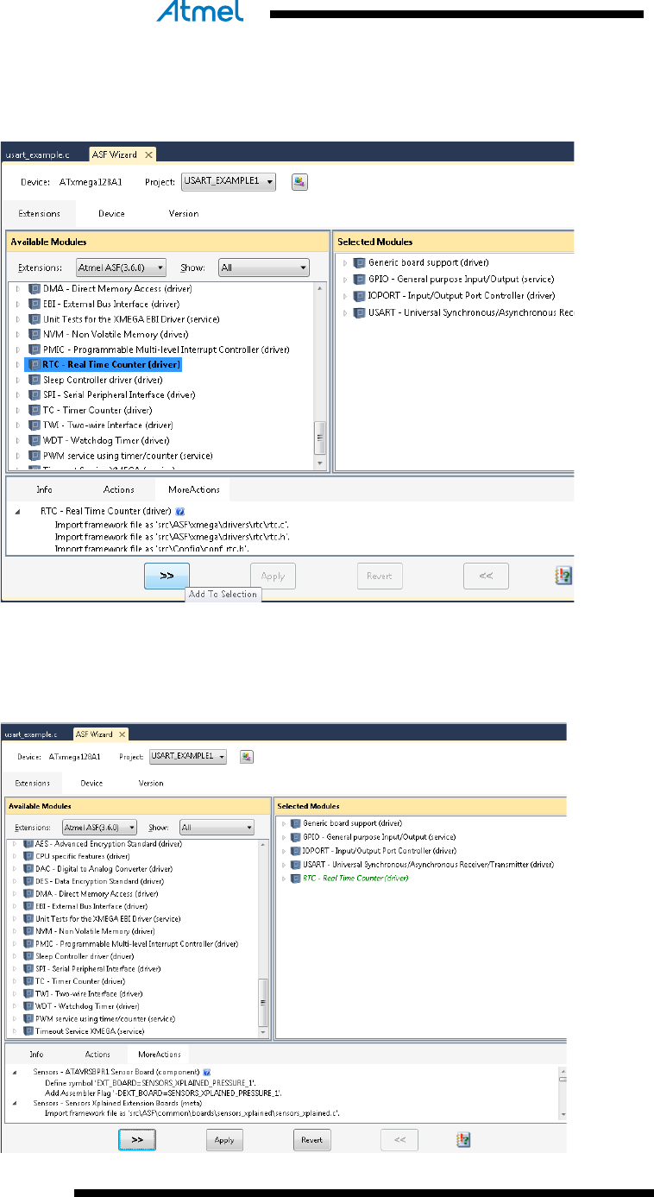Click WDT Watchdog Timer icon in green-RTC wizard
The image size is (654, 1197).
pyautogui.click(x=28, y=1005)
